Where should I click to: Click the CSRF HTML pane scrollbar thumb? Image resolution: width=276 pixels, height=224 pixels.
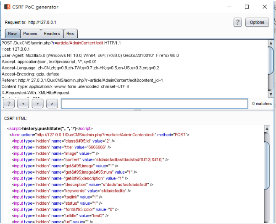click(267, 166)
